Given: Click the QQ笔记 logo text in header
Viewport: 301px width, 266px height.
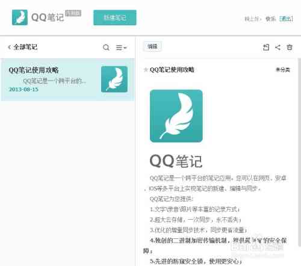Looking at the screenshot, I should coord(48,17).
